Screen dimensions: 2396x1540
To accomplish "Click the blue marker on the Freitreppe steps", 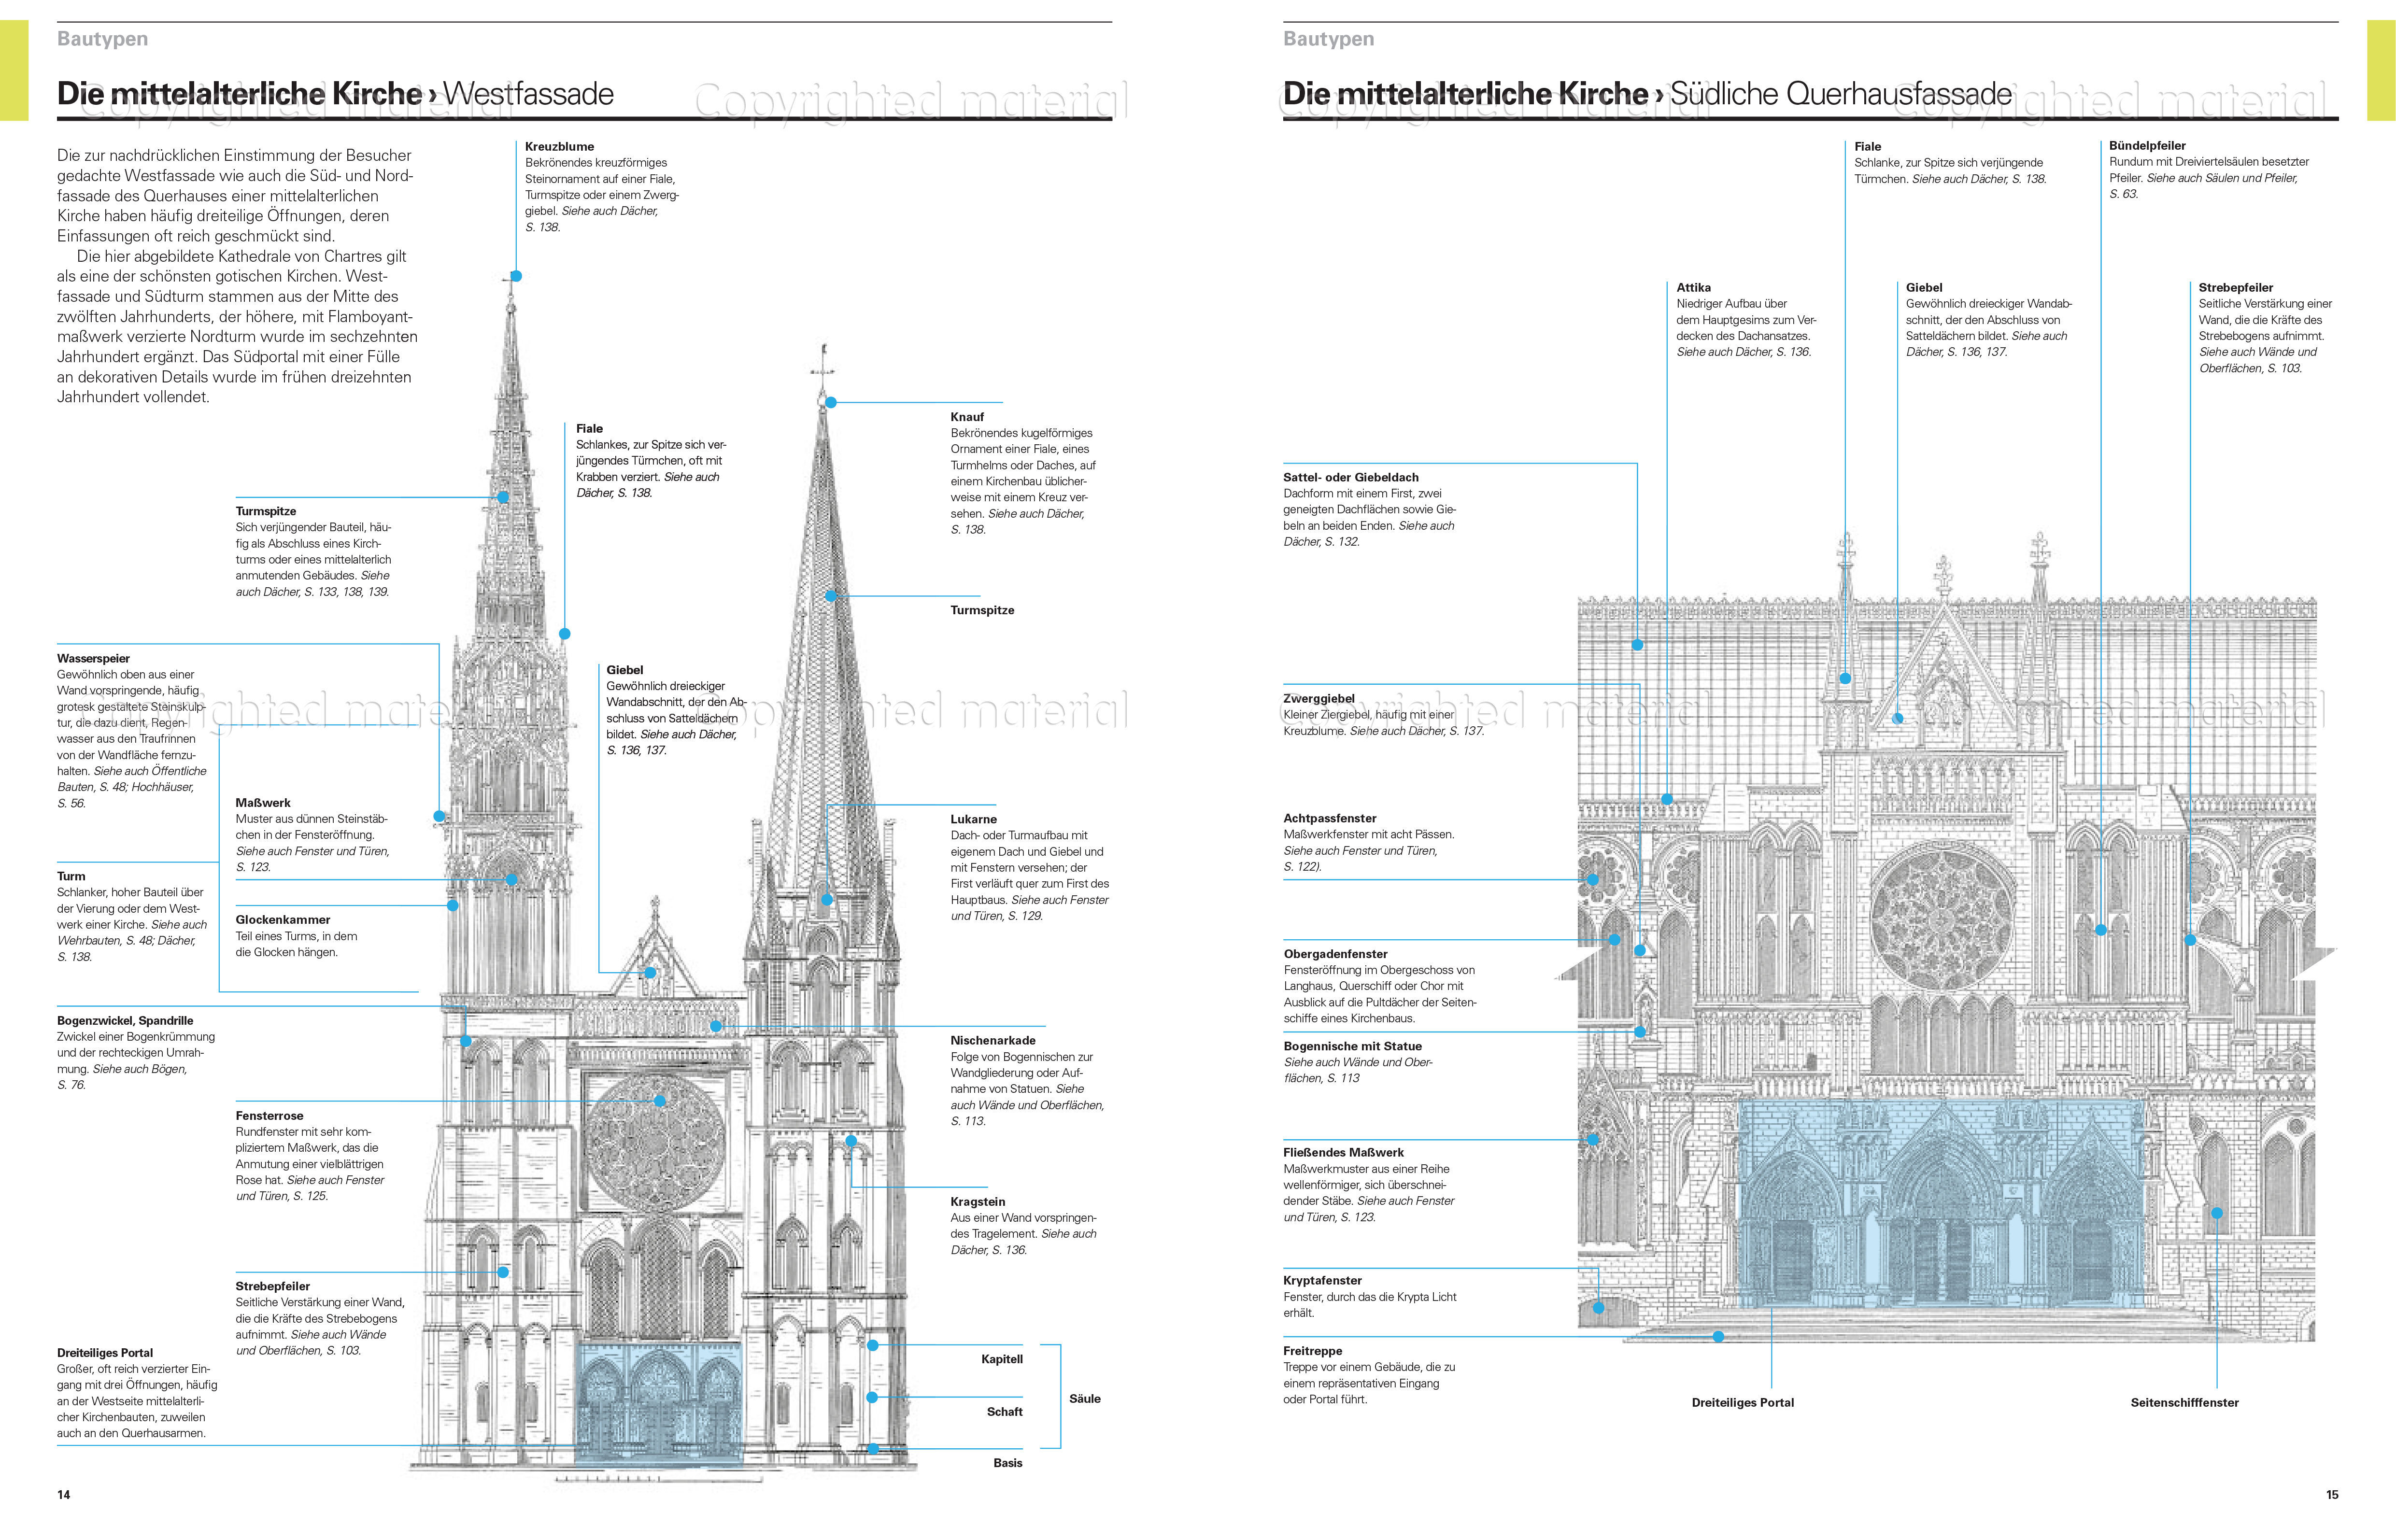I will (x=1718, y=1336).
